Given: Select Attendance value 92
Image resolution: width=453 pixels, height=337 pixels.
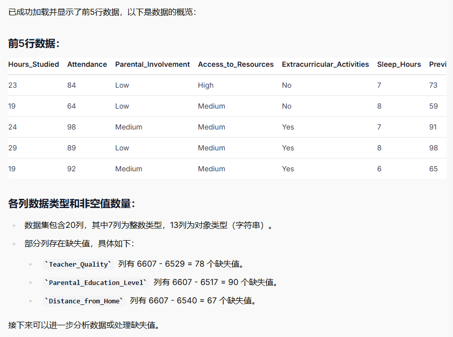Looking at the screenshot, I should [71, 169].
